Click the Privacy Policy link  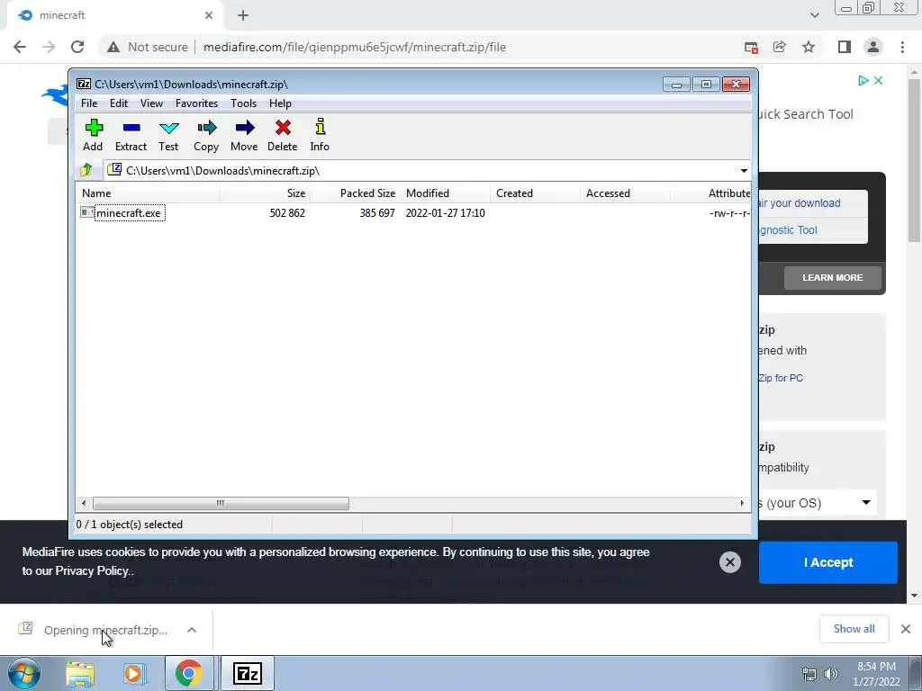[92, 571]
